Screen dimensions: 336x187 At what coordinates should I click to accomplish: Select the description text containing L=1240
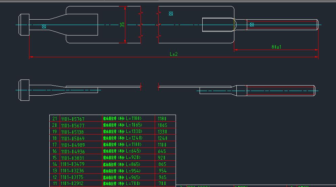pyautogui.click(x=123, y=138)
